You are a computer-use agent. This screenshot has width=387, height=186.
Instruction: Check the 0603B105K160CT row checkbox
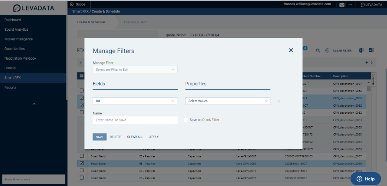coord(82,170)
